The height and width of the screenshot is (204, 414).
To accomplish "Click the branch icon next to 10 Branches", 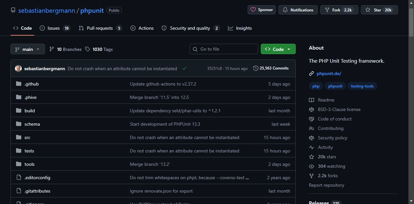I will (52, 49).
